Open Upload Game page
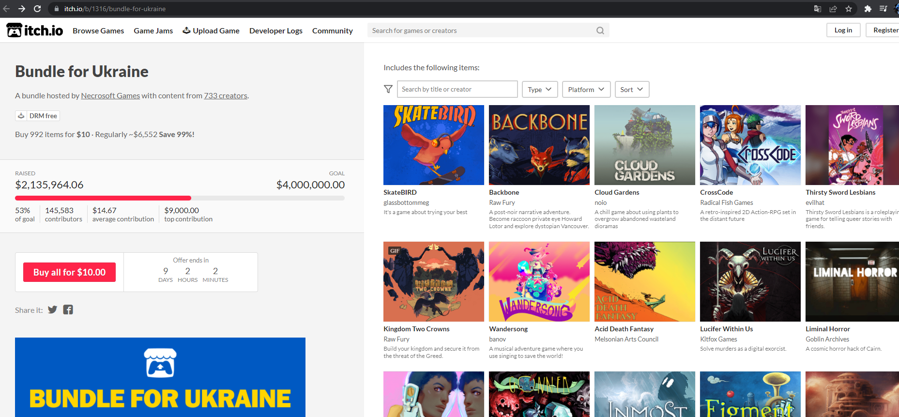Viewport: 899px width, 417px height. (211, 31)
